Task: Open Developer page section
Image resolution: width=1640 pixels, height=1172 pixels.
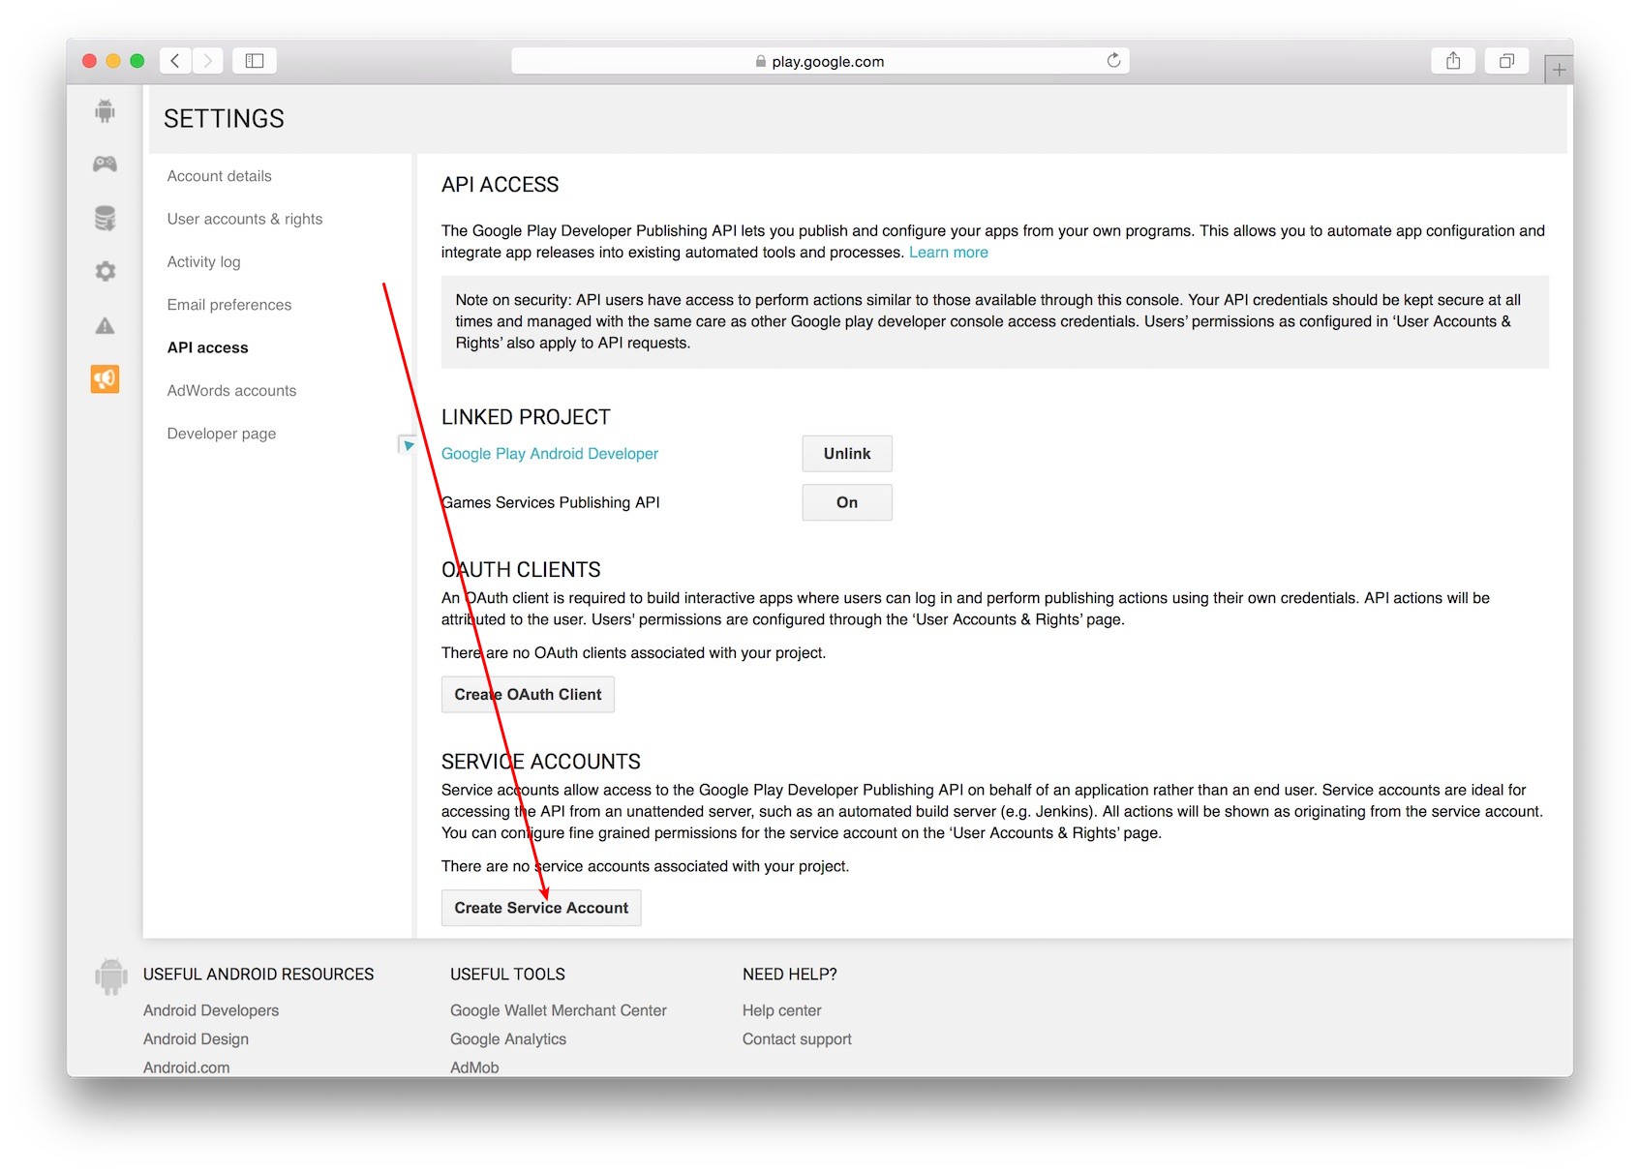Action: coord(222,434)
